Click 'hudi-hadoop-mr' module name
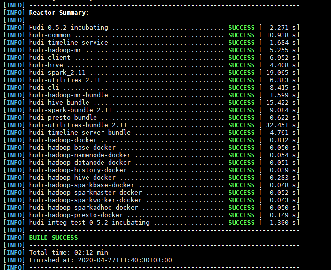The image size is (331, 270). tap(55, 50)
